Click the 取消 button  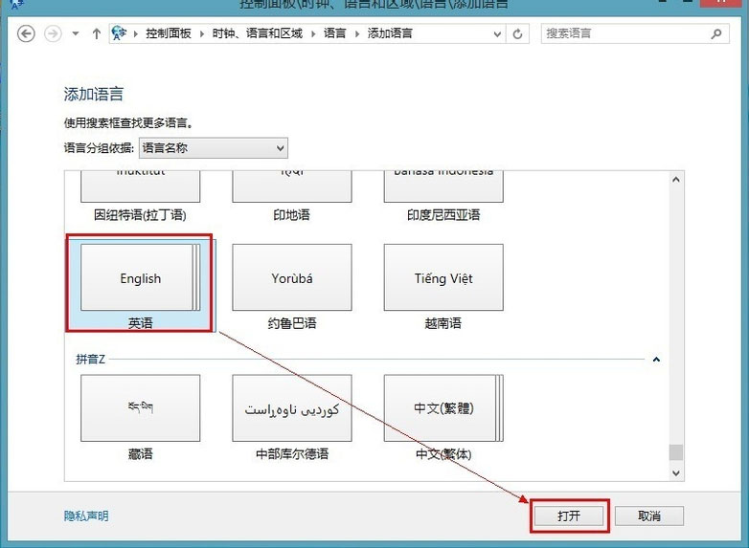[x=648, y=515]
